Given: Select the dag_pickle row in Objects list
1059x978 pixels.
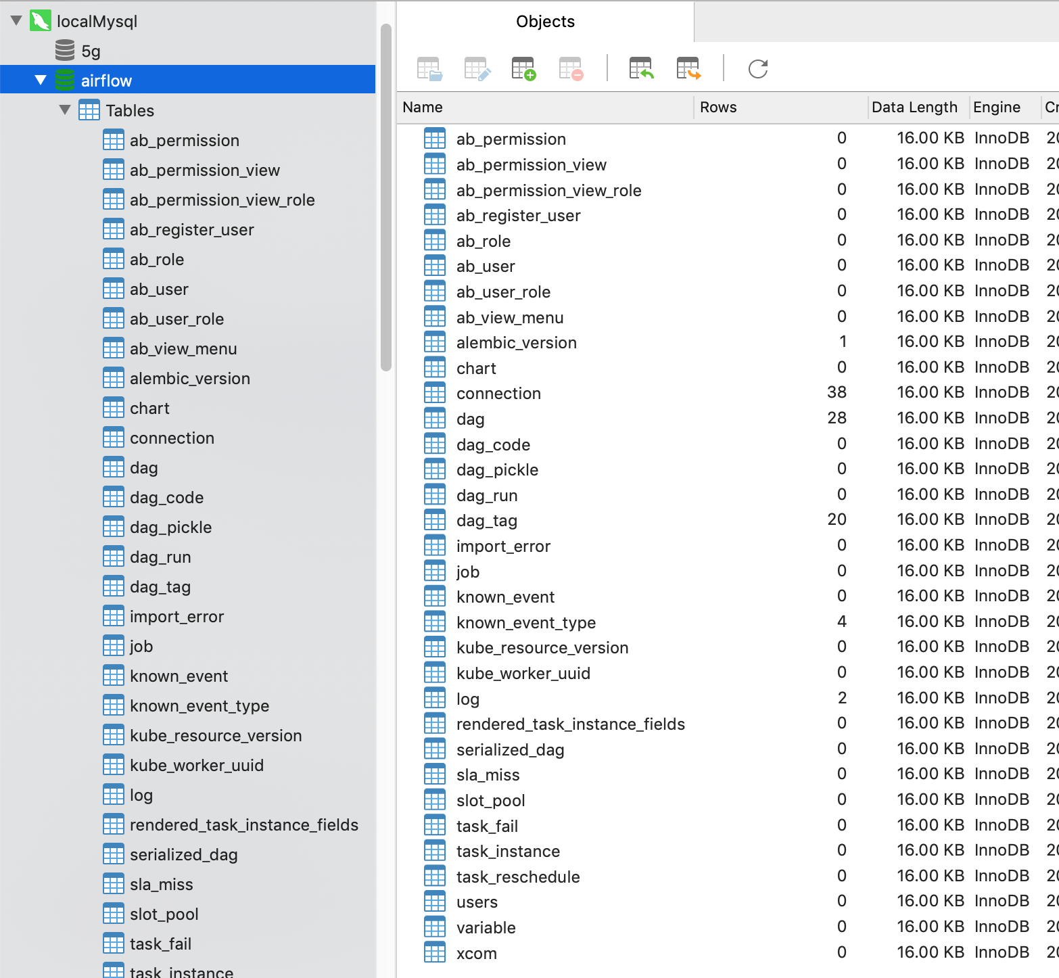Looking at the screenshot, I should 728,469.
